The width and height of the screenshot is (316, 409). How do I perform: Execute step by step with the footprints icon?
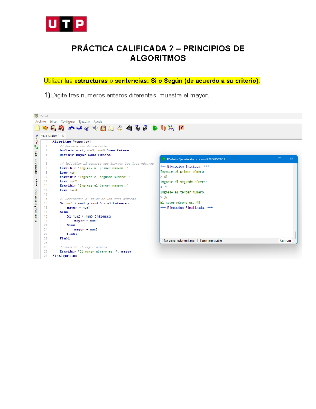click(x=163, y=128)
